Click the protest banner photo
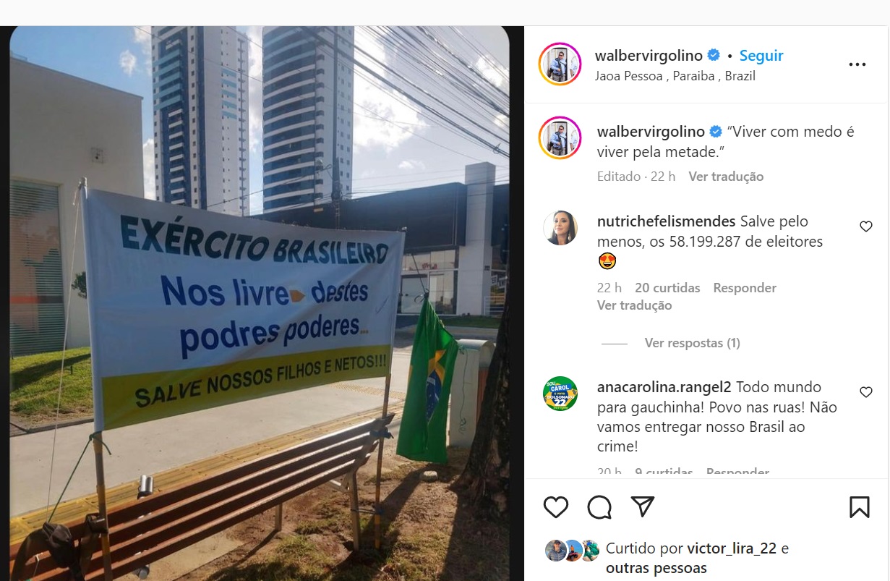This screenshot has width=890, height=581. tap(260, 304)
